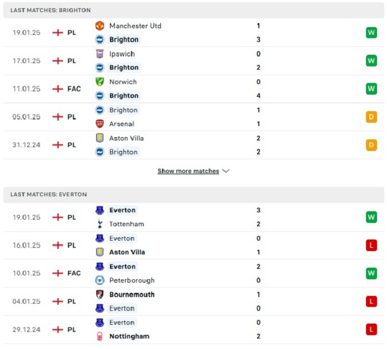Click the Nottingham Forest tree crest
Image resolution: width=387 pixels, height=349 pixels.
pos(100,336)
